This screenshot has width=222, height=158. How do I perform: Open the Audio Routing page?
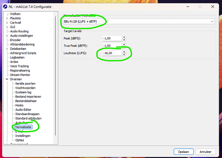coord(19,31)
